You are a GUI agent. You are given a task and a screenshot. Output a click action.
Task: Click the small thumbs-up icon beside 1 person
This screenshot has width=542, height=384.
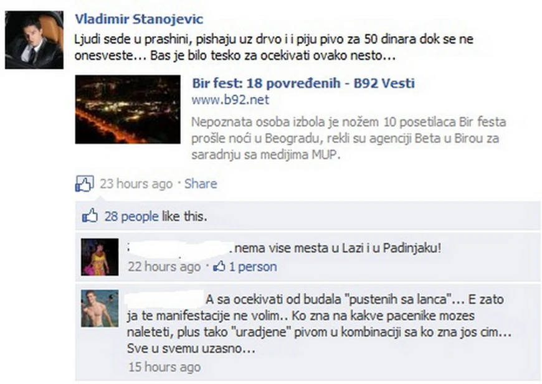tap(219, 266)
